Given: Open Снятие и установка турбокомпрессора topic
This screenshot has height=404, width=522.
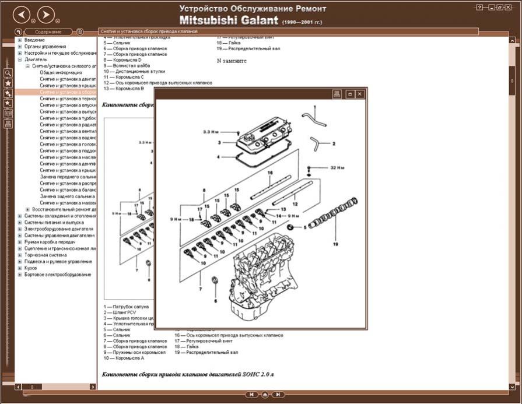Looking at the screenshot, I should point(68,118).
